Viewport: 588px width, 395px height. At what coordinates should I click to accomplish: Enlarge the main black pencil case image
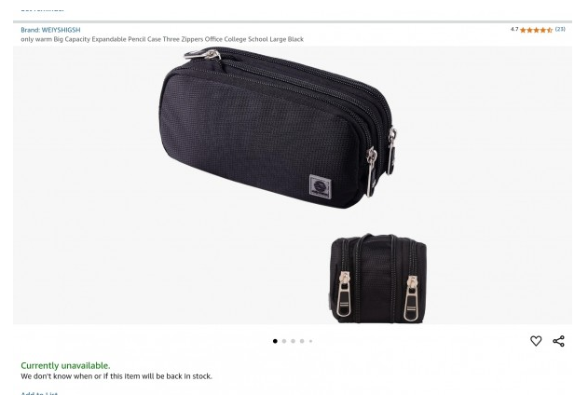pyautogui.click(x=278, y=127)
